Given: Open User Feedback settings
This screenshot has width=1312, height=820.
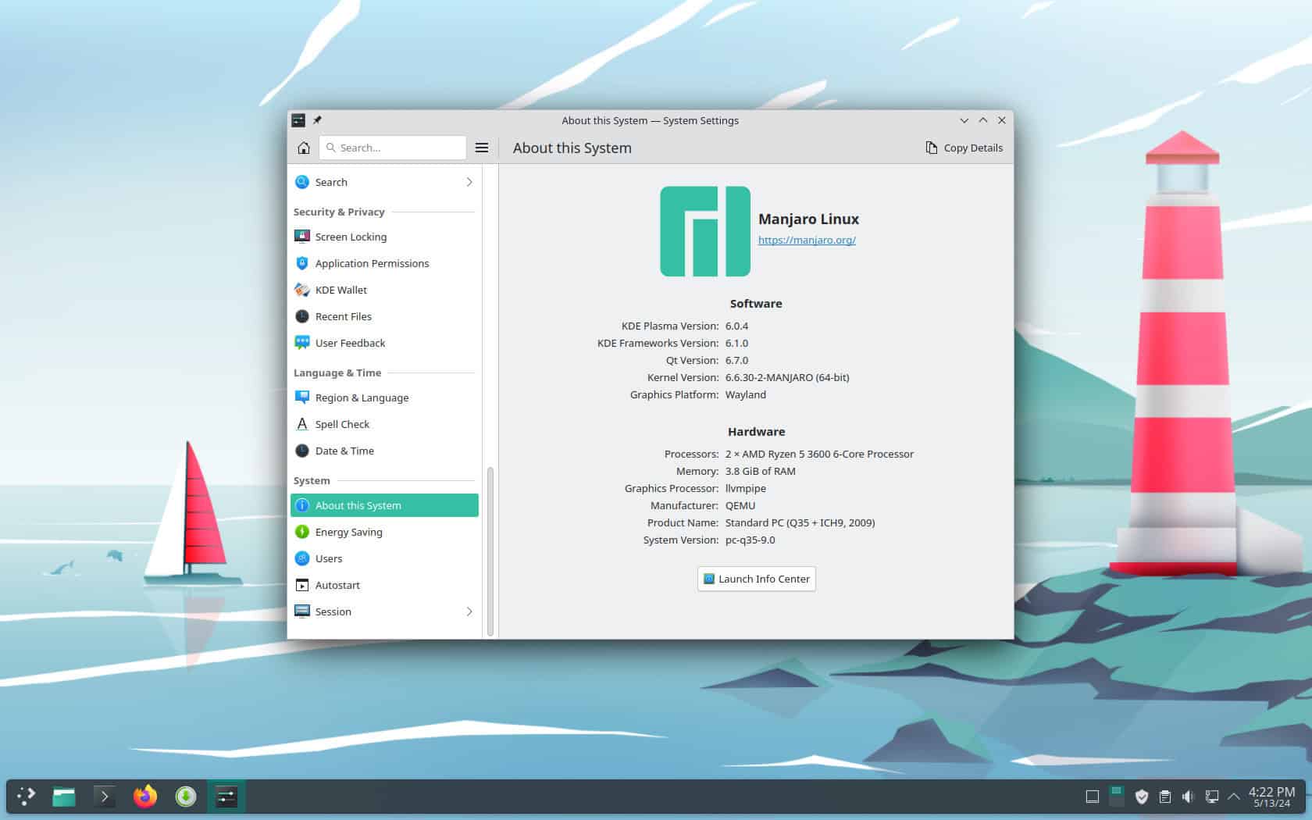Looking at the screenshot, I should point(350,343).
